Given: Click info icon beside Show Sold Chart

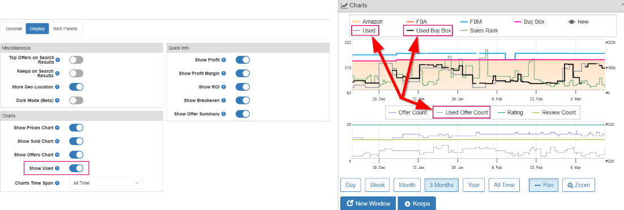Looking at the screenshot, I should (58, 141).
